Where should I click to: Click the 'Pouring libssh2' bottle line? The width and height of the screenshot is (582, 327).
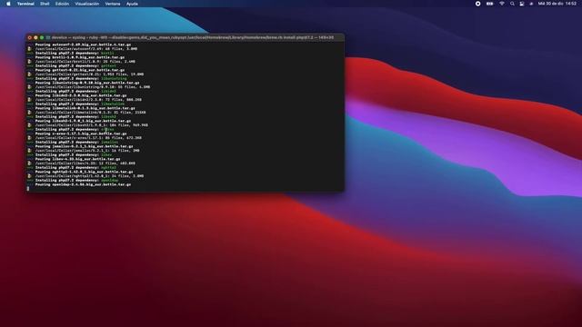(x=83, y=121)
